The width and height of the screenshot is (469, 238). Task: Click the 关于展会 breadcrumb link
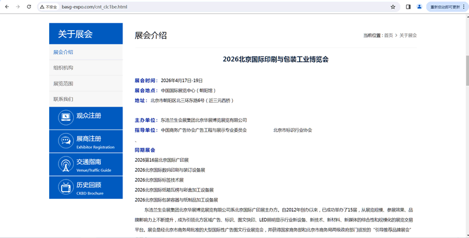point(408,35)
